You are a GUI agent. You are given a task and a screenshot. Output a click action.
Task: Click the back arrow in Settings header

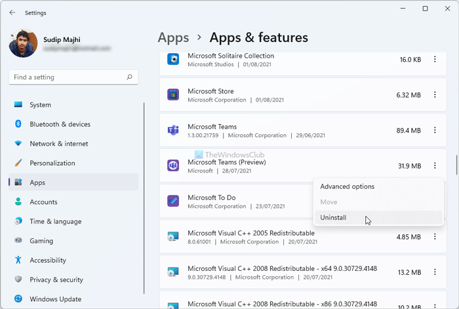point(12,12)
